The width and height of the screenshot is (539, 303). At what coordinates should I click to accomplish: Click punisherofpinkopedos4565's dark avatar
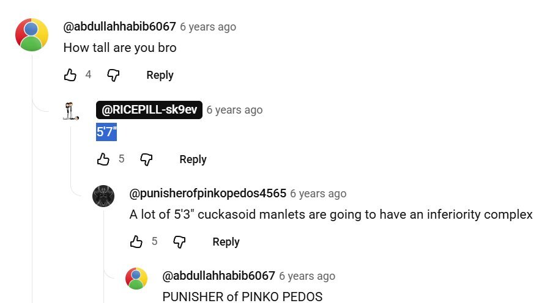(x=103, y=196)
